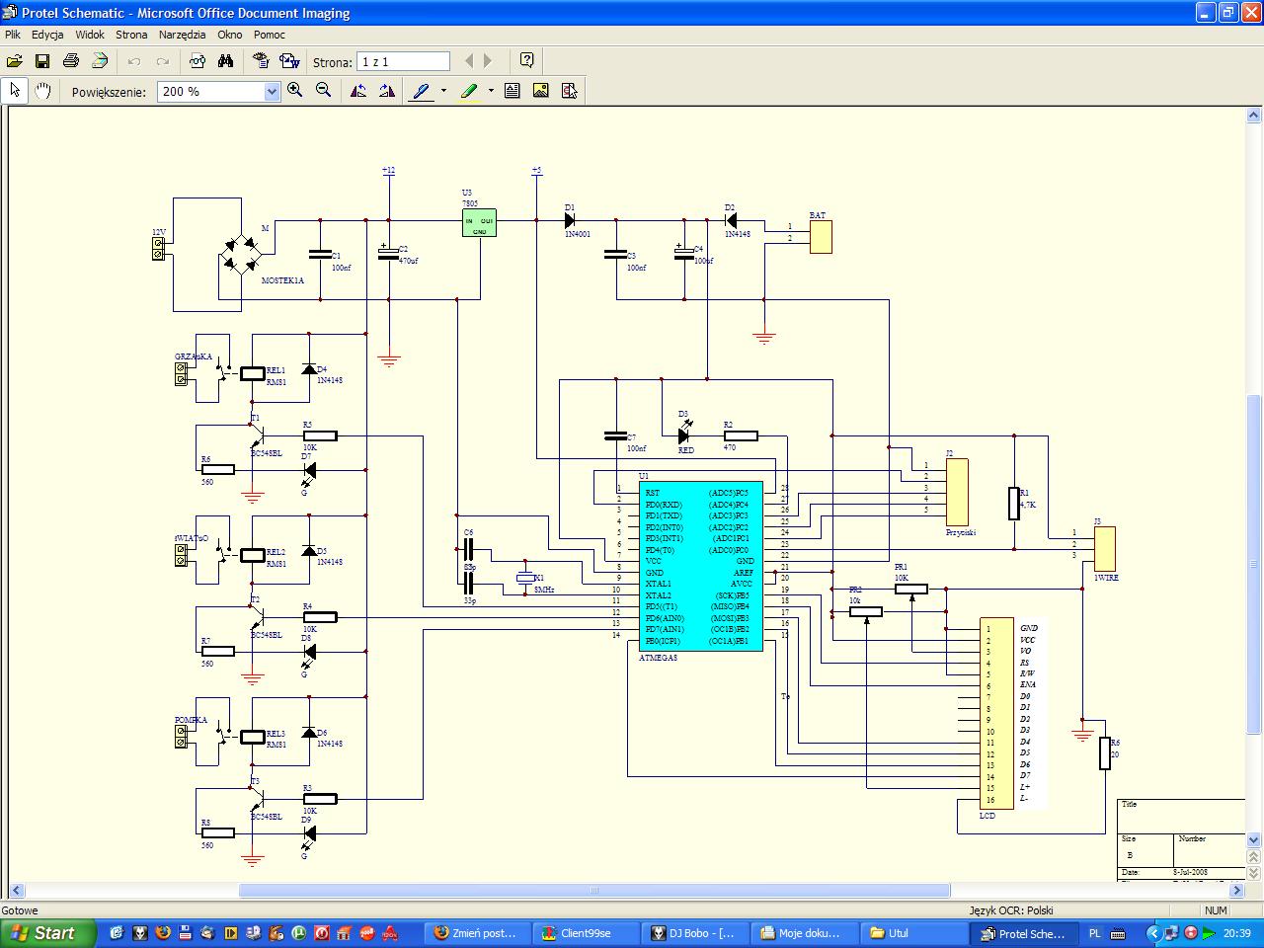The height and width of the screenshot is (948, 1264).
Task: Open a document with the Open icon
Action: click(15, 61)
